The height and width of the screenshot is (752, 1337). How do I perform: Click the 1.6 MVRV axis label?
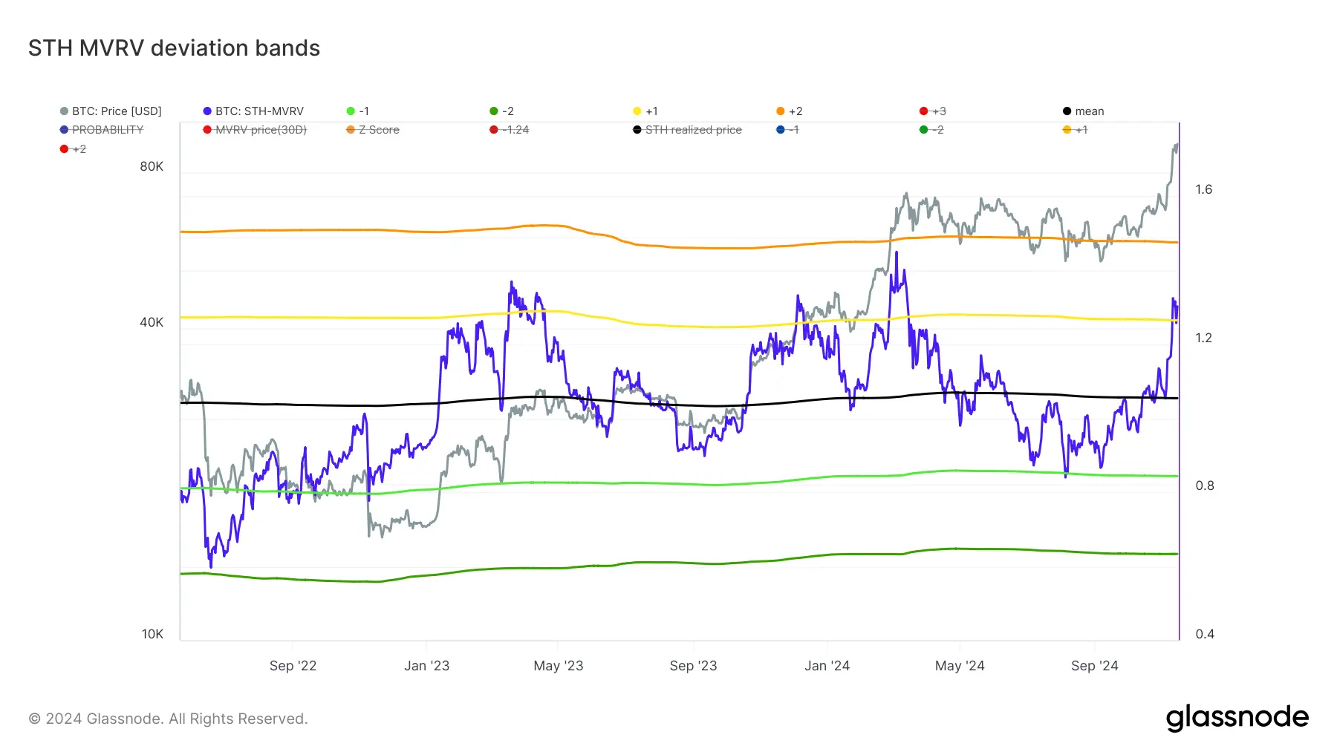(1203, 189)
